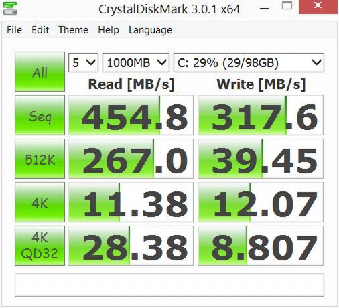
Task: Click the Write [MB/s] column header
Action: coord(261,84)
